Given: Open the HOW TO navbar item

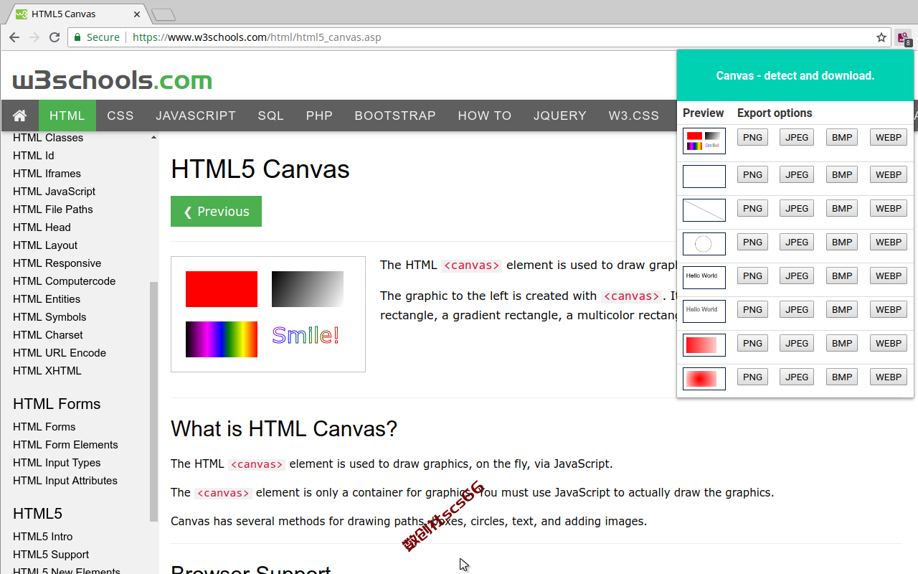Looking at the screenshot, I should pyautogui.click(x=485, y=116).
